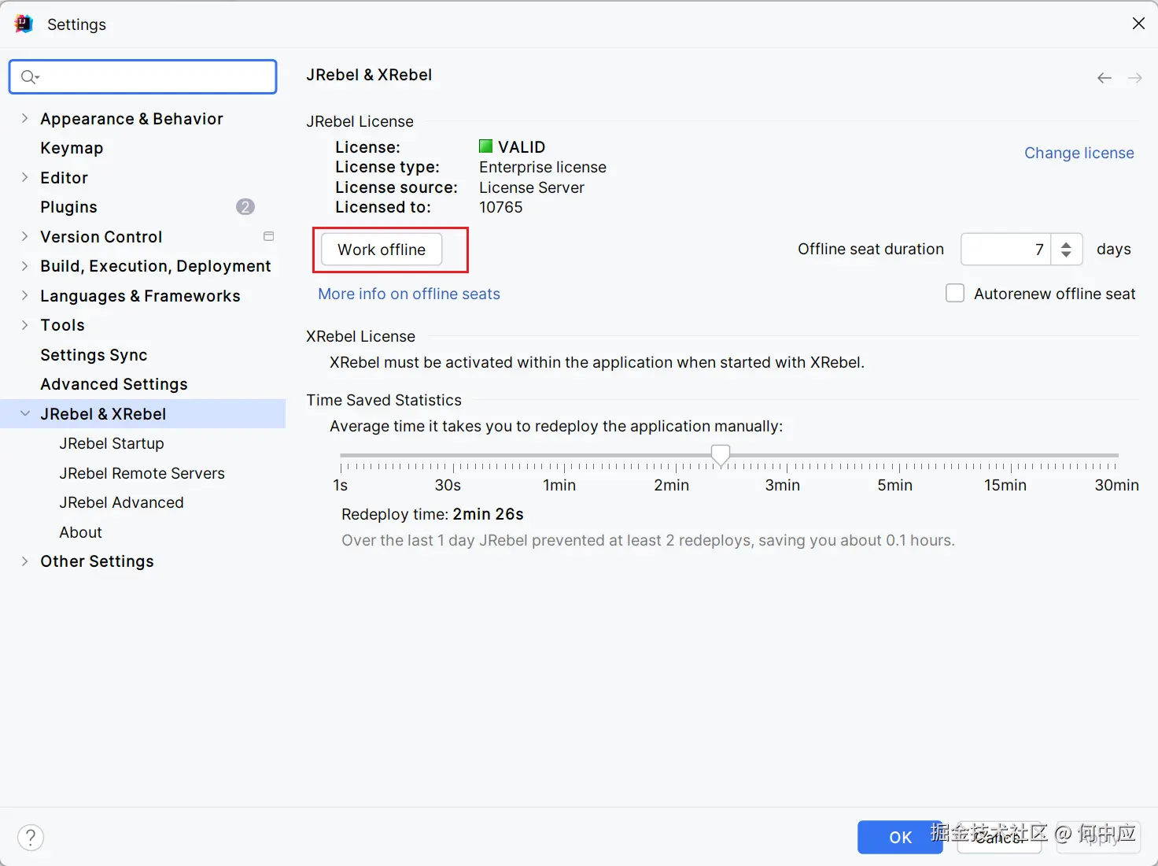This screenshot has height=866, width=1158.
Task: Click the search magnifier icon
Action: pos(29,76)
